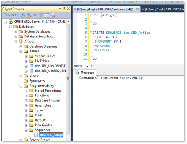Screen dimensions: 187x144
Task: Expand Stored Procedures folder
Action: coord(26,91)
